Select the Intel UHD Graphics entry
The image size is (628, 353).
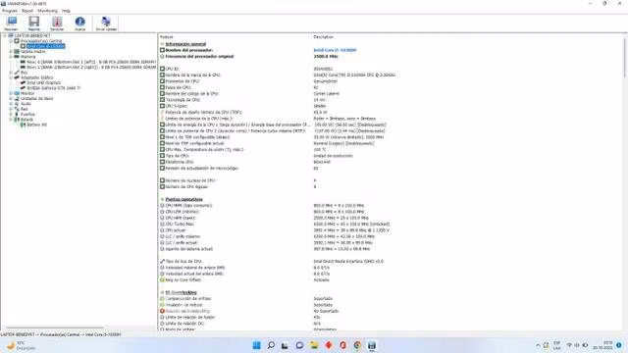coord(43,82)
